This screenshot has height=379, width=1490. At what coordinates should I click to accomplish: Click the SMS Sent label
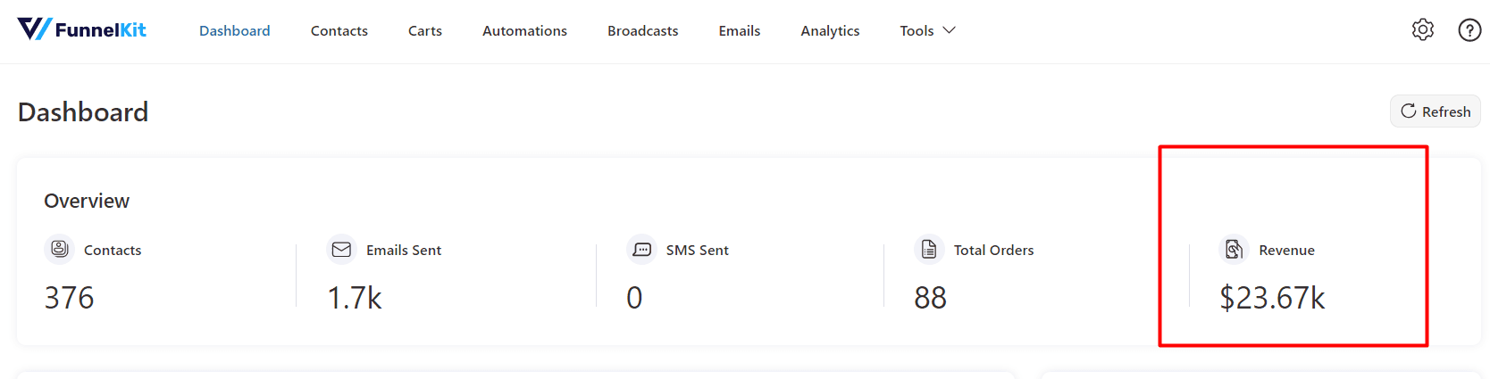[x=698, y=251]
